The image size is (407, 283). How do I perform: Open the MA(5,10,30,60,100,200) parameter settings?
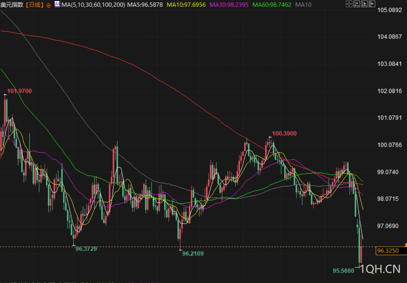coord(93,5)
